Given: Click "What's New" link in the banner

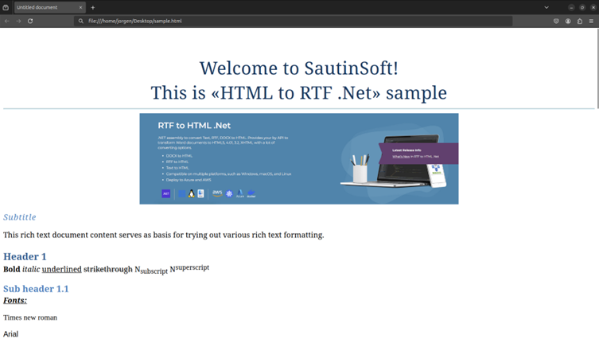Looking at the screenshot, I should [x=401, y=156].
